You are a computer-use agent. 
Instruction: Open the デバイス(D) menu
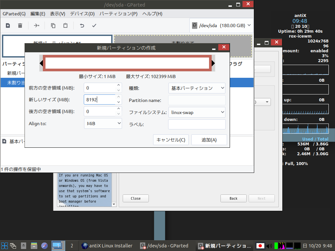[82, 14]
